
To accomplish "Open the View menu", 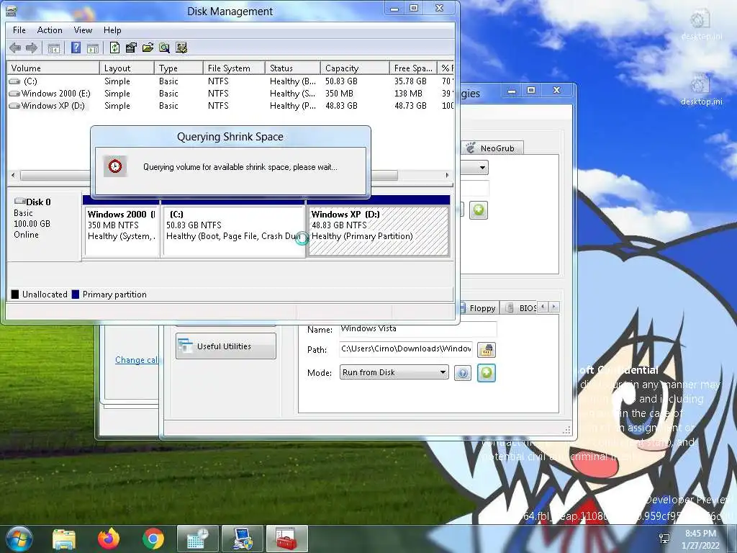I will 83,30.
